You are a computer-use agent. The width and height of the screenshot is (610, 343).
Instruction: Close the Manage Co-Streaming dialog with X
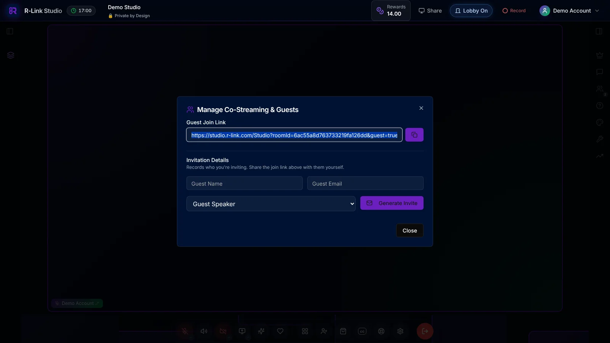pos(421,108)
